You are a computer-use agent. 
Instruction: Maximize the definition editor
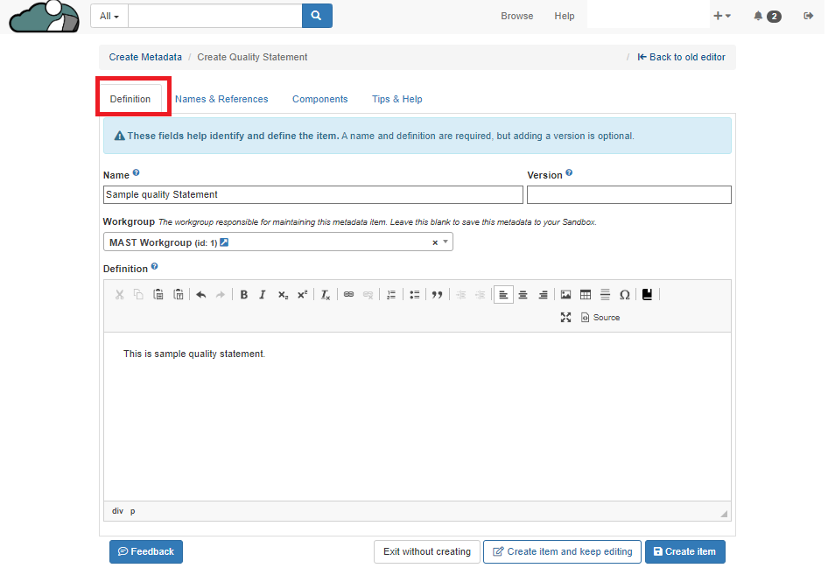pos(565,318)
